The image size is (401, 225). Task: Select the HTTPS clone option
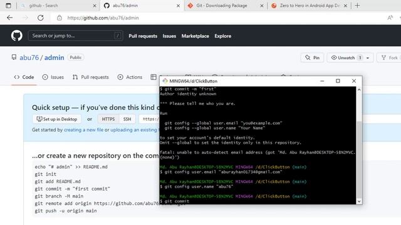[108, 119]
